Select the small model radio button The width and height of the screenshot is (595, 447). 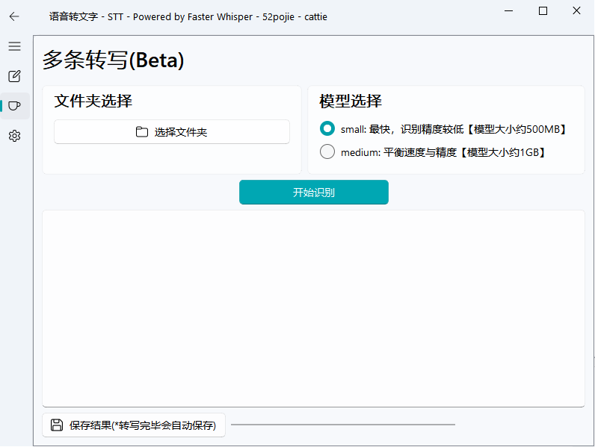[327, 128]
